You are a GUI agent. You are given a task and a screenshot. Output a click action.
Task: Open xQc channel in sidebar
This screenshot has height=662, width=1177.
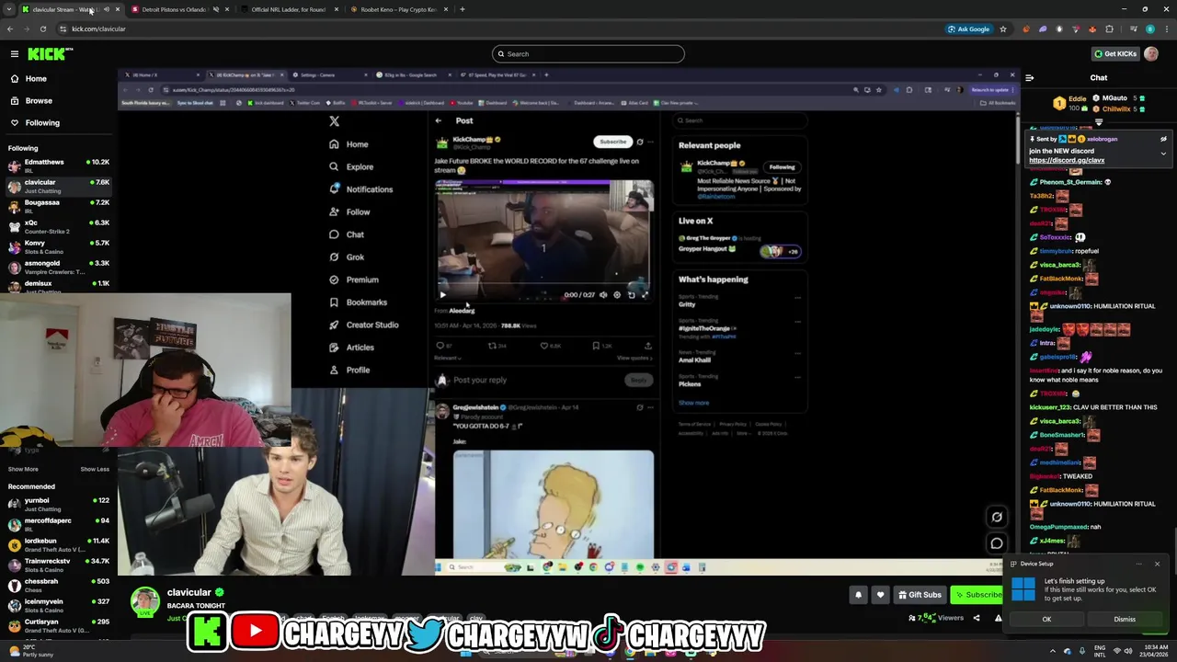59,226
